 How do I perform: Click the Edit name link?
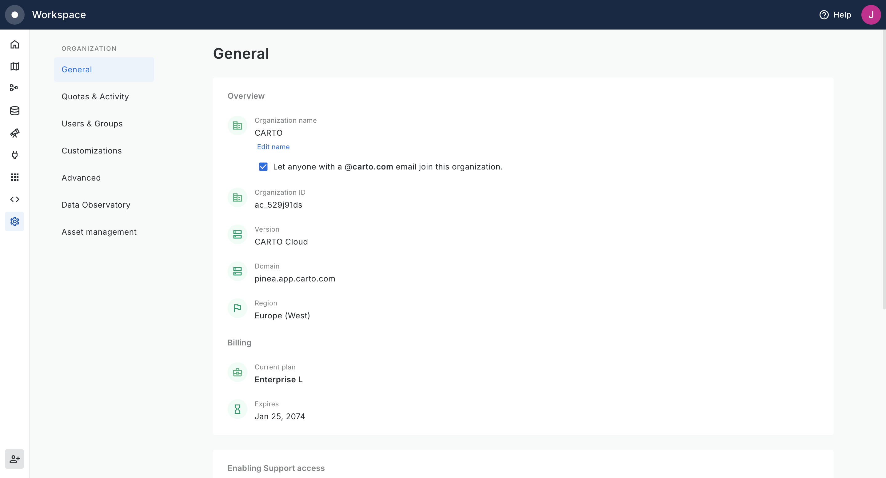tap(273, 147)
